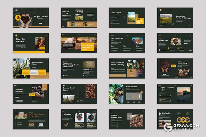The width and height of the screenshot is (206, 137).
Task: Open the Our Distribution Channel slide
Action: tap(175, 119)
